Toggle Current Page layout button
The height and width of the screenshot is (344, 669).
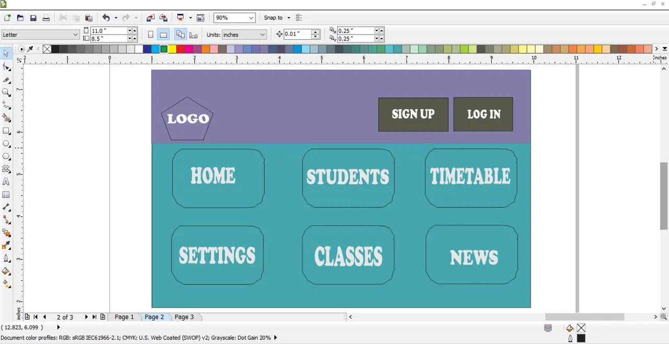coord(193,35)
